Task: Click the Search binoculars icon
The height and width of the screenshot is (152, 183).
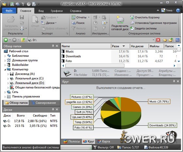Action: pyautogui.click(x=74, y=23)
